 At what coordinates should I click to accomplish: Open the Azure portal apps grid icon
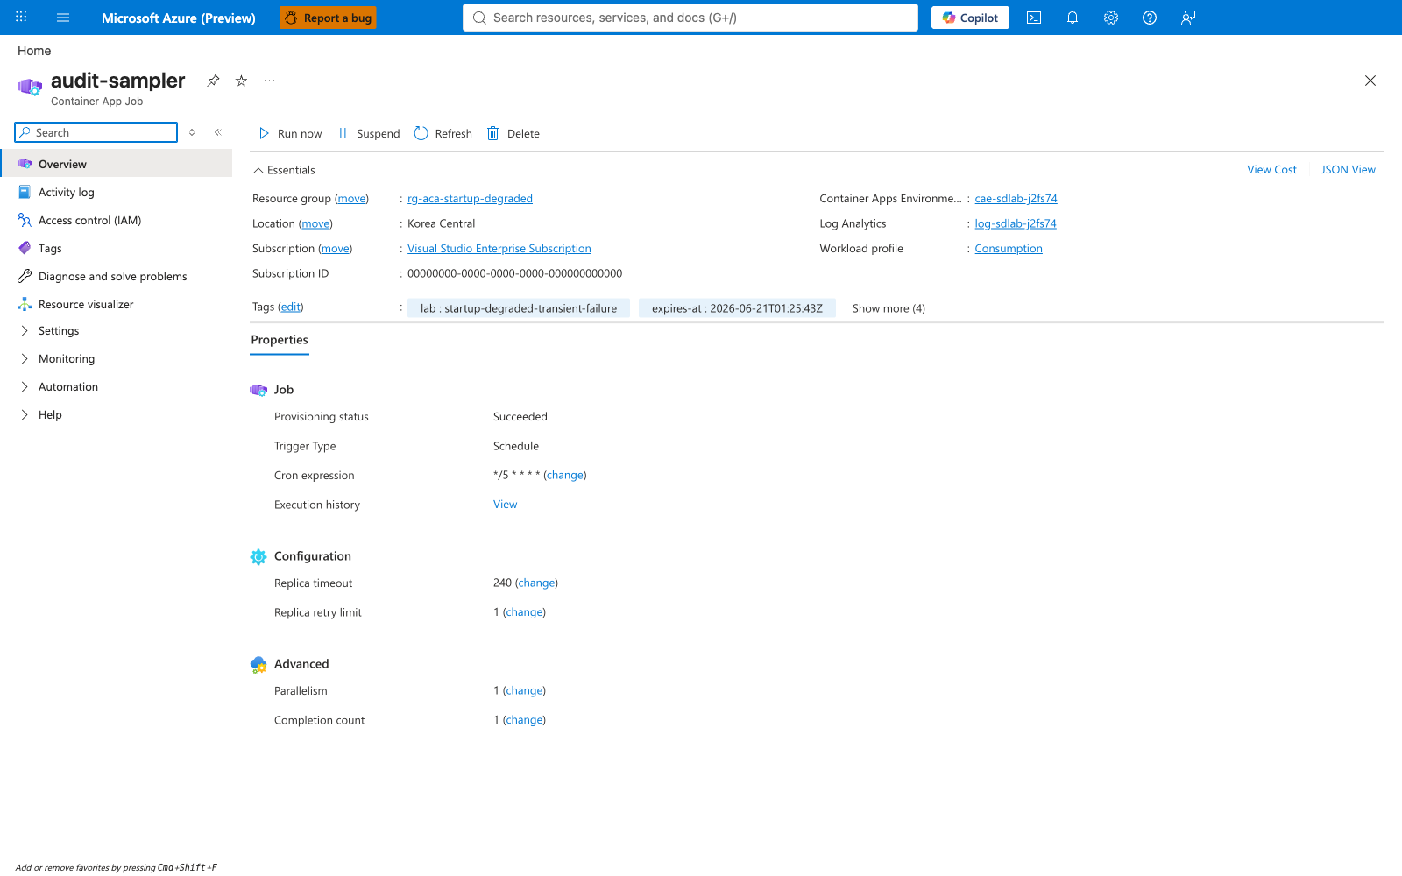pyautogui.click(x=21, y=18)
